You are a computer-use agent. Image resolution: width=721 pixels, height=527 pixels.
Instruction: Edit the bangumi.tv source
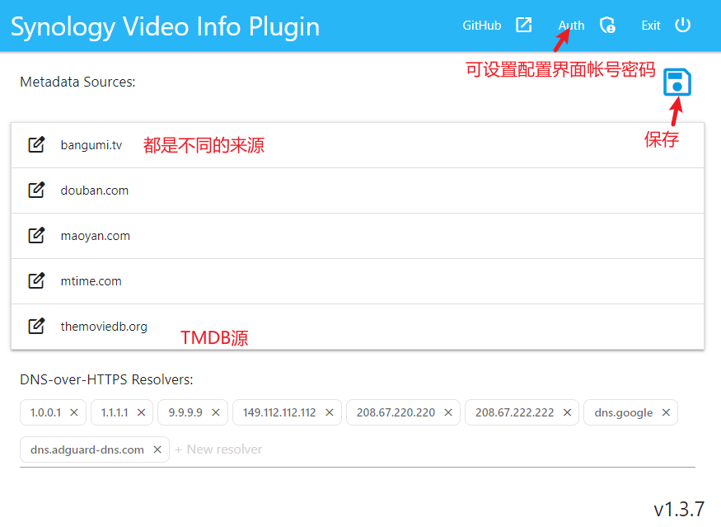click(x=36, y=144)
